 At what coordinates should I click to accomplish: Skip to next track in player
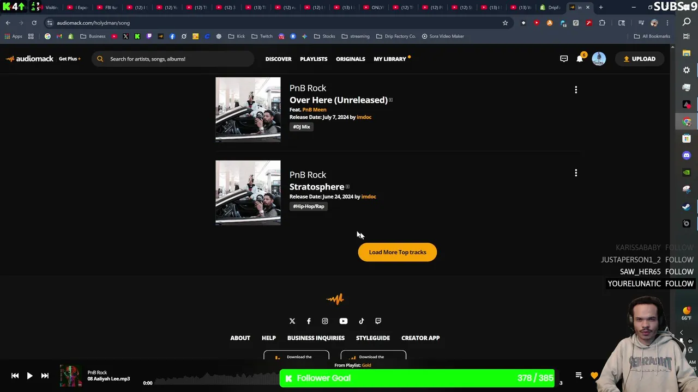point(45,376)
